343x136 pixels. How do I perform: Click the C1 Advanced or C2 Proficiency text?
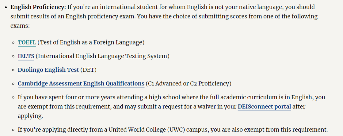(x=188, y=84)
